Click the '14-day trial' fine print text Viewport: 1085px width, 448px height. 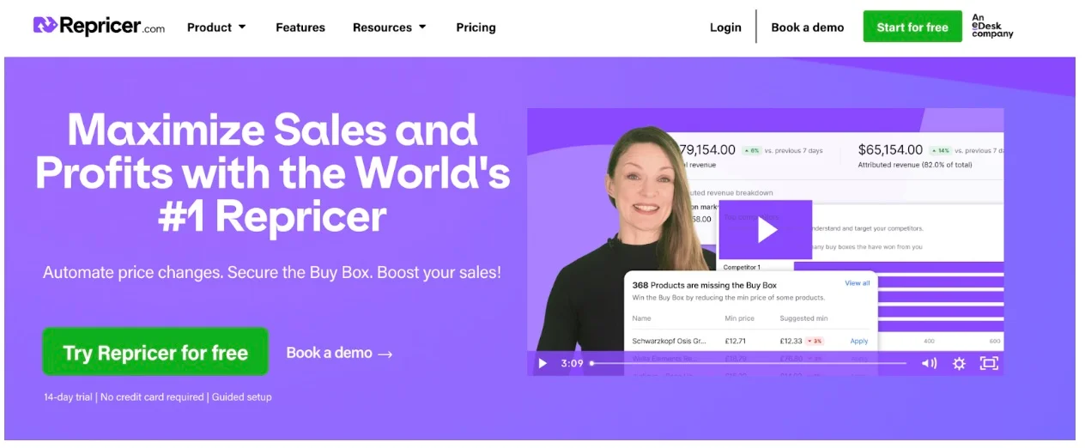tap(69, 397)
